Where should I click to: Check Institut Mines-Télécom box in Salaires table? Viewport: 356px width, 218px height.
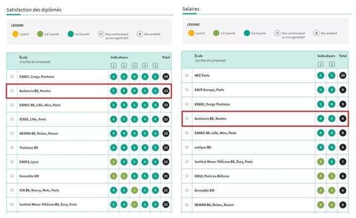pos(187,162)
